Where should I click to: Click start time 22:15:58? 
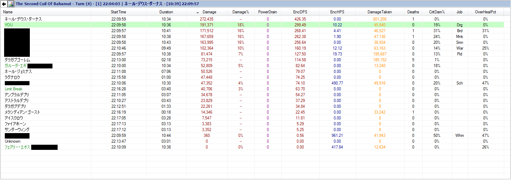[x=119, y=77]
